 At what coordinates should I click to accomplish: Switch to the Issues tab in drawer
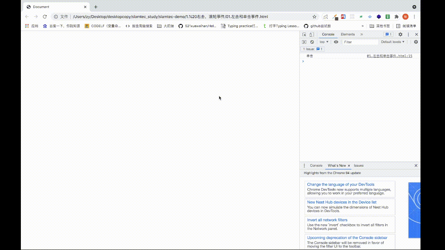[358, 166]
